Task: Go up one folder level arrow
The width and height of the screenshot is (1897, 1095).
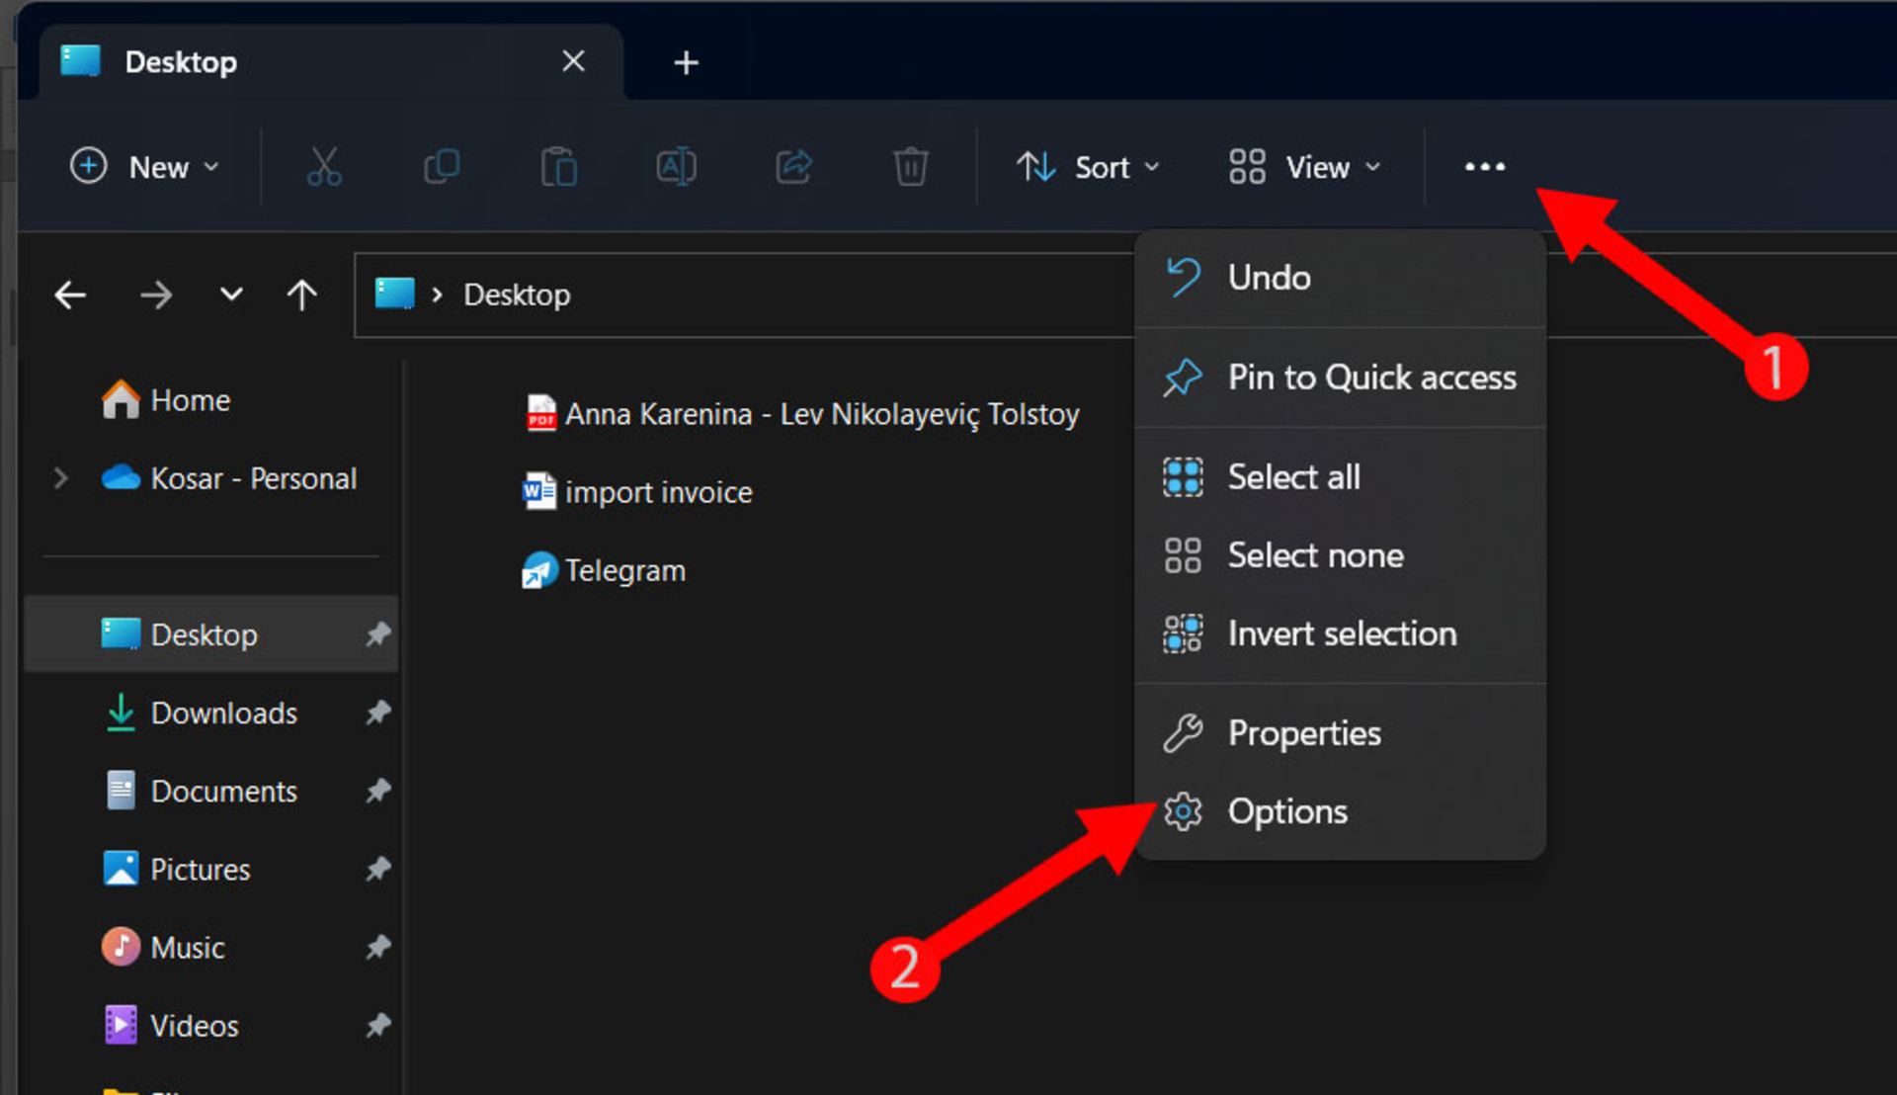Action: (x=301, y=295)
